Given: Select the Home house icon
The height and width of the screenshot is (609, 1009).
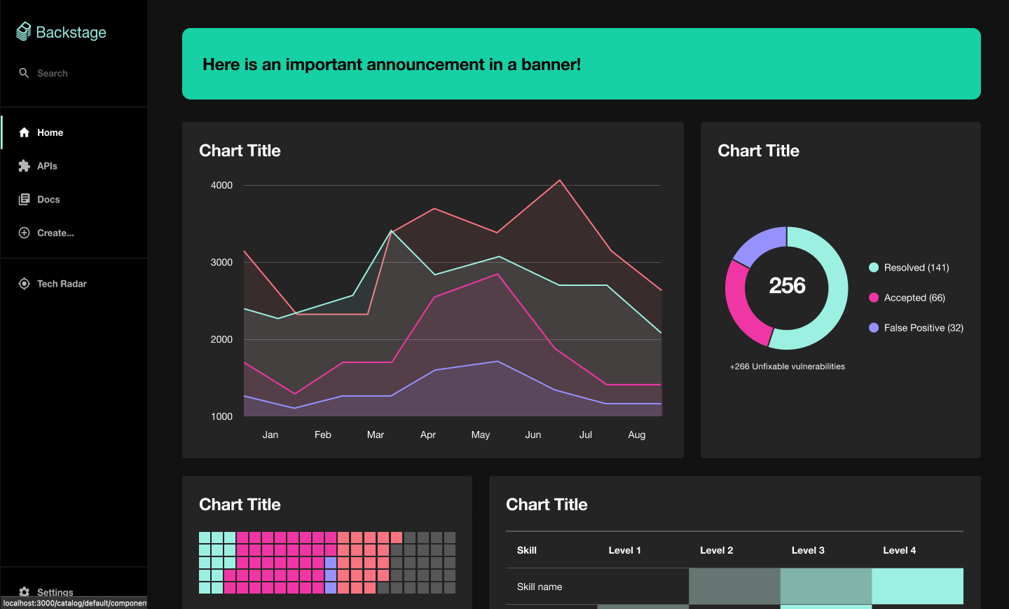Looking at the screenshot, I should tap(23, 132).
